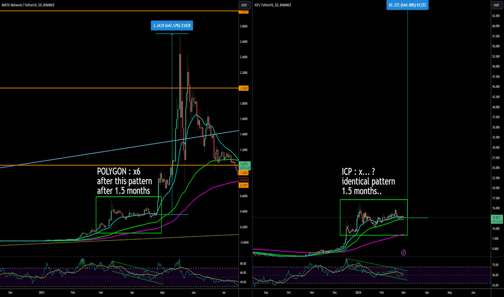
Task: Click the 81.372 (644.48%) measurement label
Action: pos(407,5)
